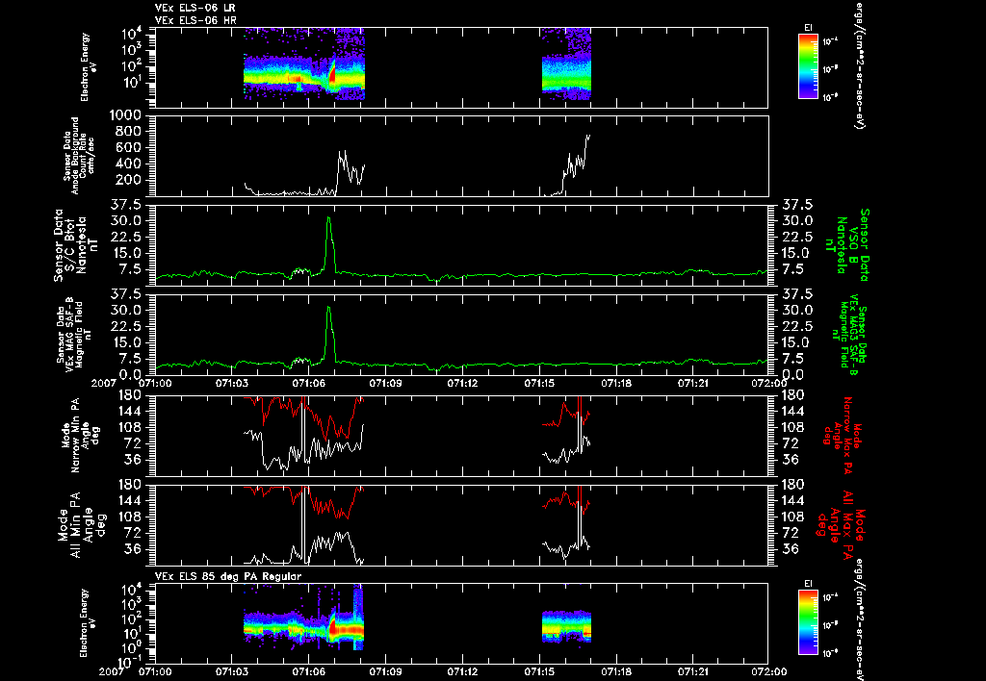Click the '400' tick on the count rate axis
The image size is (986, 681).
tap(128, 164)
